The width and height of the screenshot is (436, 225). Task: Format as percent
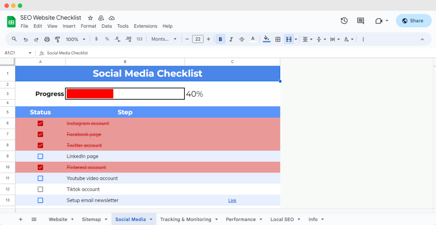point(107,39)
